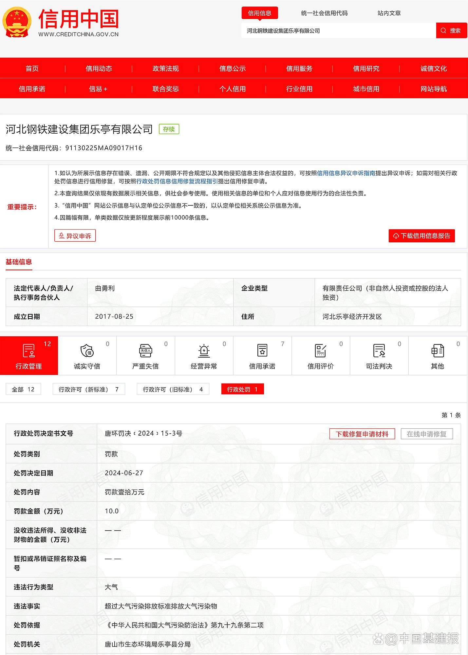The image size is (468, 655).
Task: Switch to the 统一社会信用代码 search tab
Action: pyautogui.click(x=324, y=13)
